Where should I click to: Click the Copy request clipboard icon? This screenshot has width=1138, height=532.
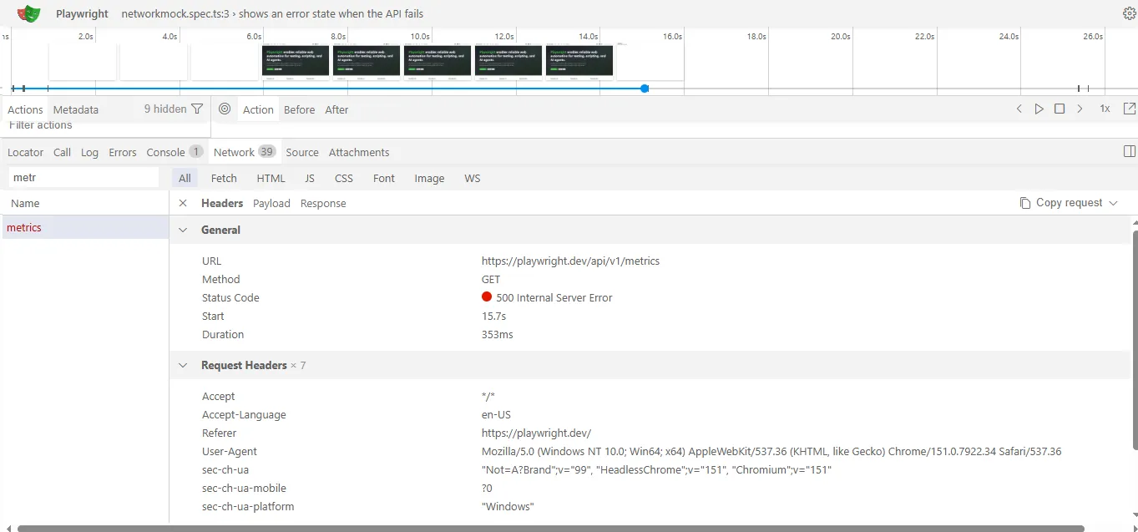(x=1025, y=203)
